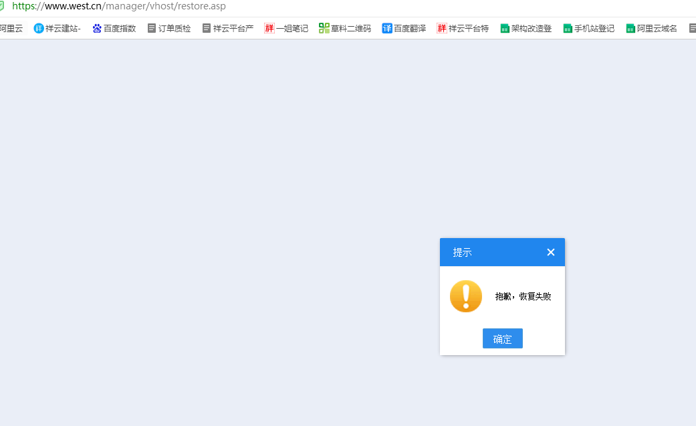Click the yellow warning exclamation icon
This screenshot has height=426, width=696.
[x=466, y=296]
